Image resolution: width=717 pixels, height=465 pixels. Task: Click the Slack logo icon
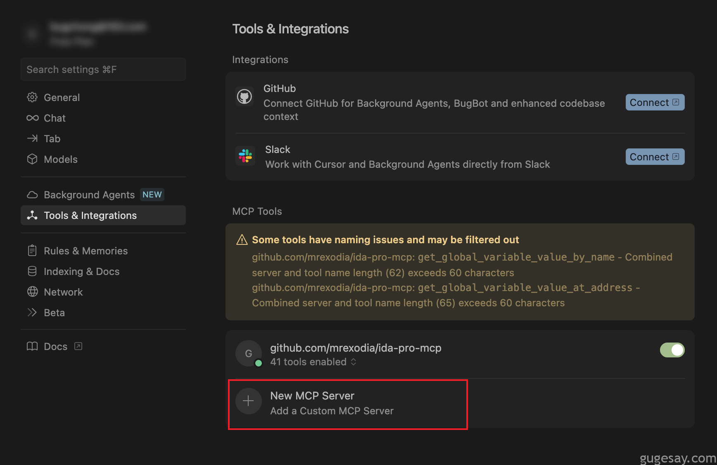click(245, 156)
